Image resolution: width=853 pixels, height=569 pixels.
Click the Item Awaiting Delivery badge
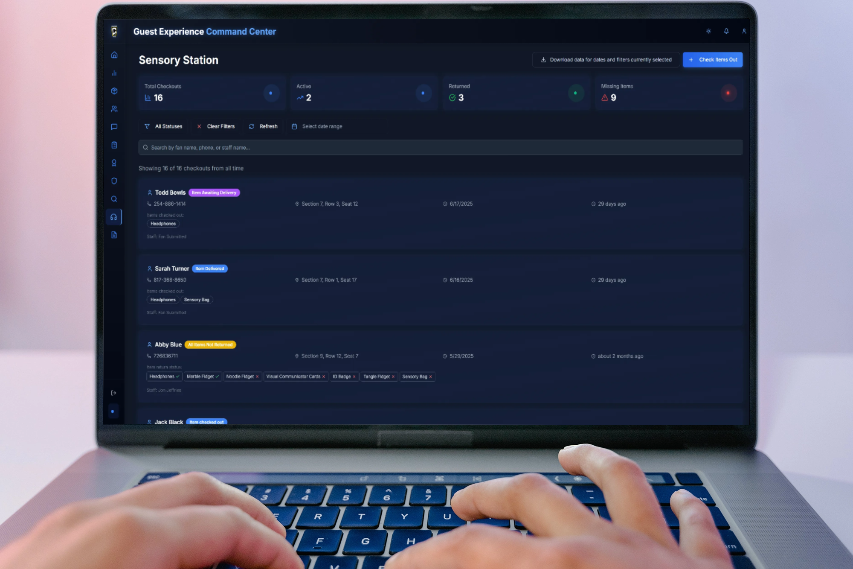coord(214,193)
